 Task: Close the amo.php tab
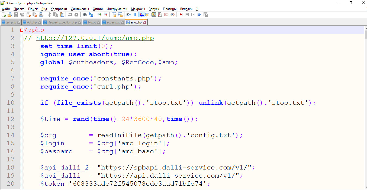tap(144, 22)
